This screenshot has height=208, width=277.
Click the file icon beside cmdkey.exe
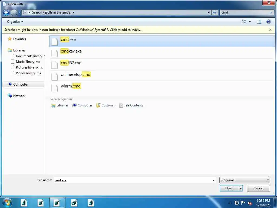coord(54,53)
